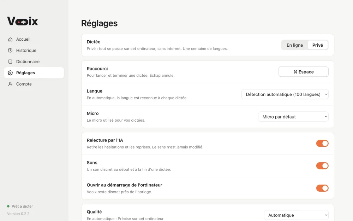The width and height of the screenshot is (353, 221).
Task: Open the Compte section
Action: 34,84
